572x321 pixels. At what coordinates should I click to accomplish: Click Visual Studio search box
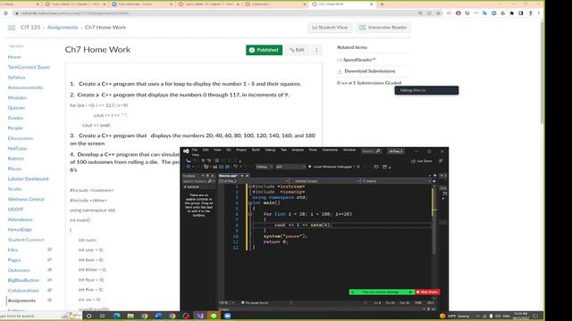point(371,151)
